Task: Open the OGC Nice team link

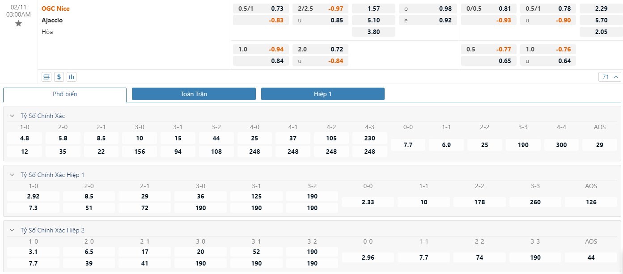Action: [x=55, y=8]
